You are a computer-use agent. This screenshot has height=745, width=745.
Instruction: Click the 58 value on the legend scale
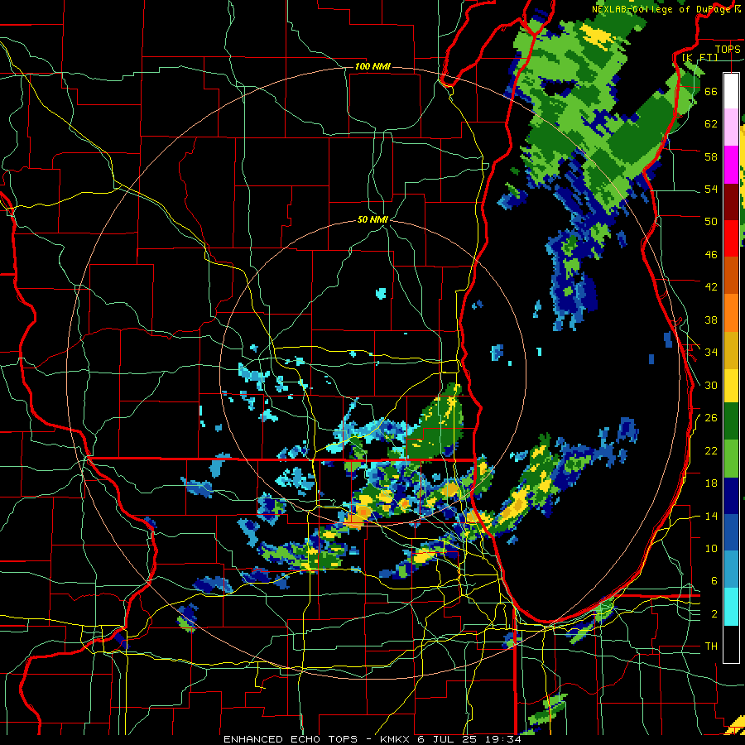click(x=711, y=156)
